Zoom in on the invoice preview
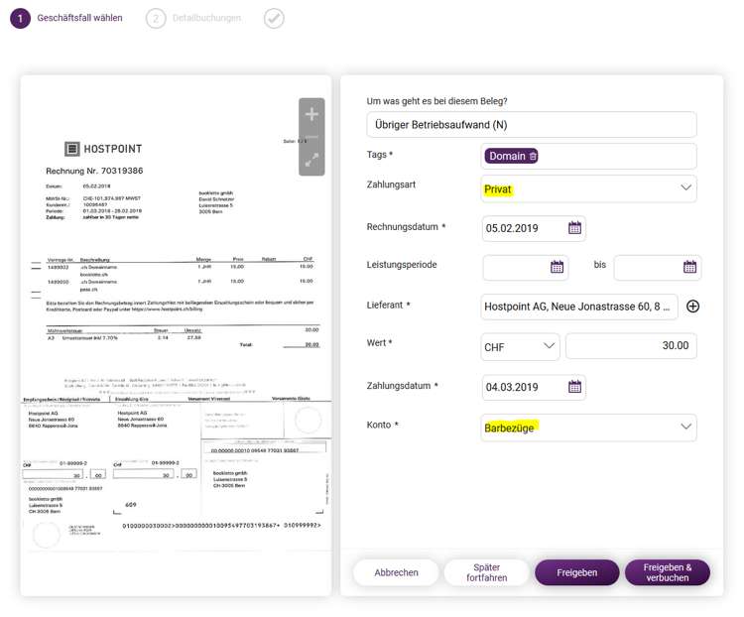 (x=311, y=114)
